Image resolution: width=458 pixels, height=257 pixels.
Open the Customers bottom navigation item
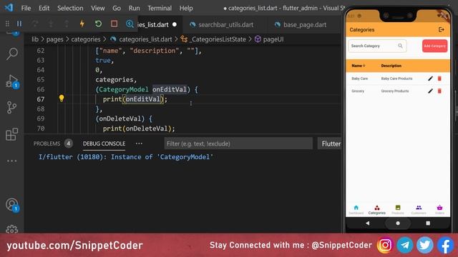pos(419,210)
